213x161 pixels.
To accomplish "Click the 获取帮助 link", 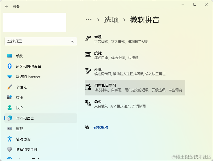I will coord(101,127).
